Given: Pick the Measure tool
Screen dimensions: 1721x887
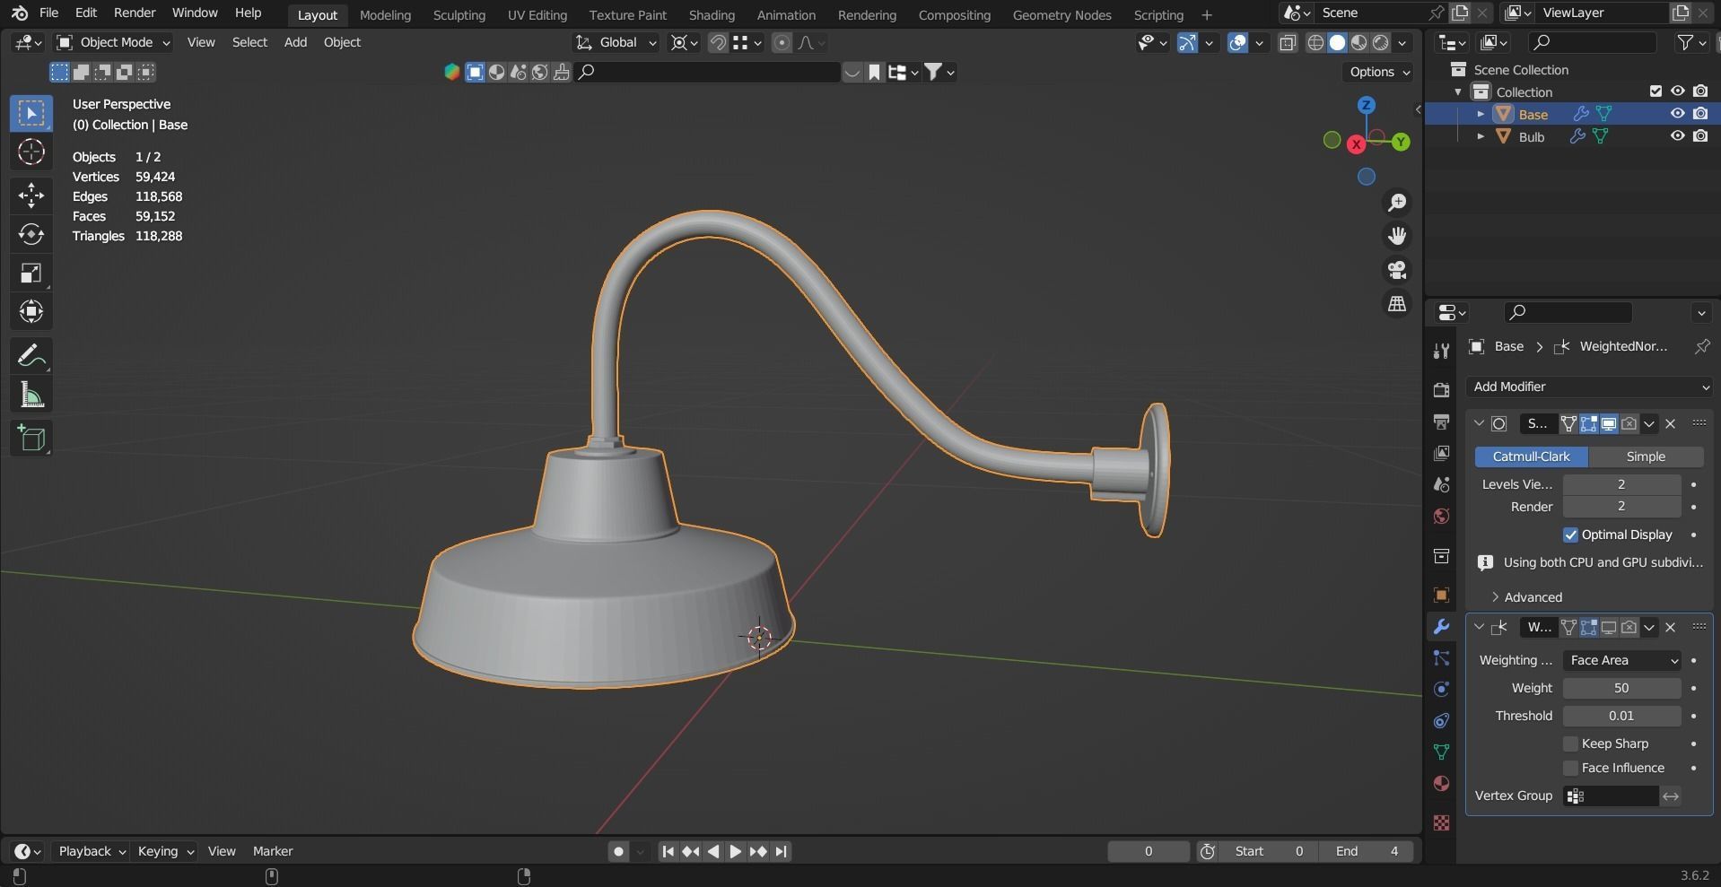Looking at the screenshot, I should 31,395.
